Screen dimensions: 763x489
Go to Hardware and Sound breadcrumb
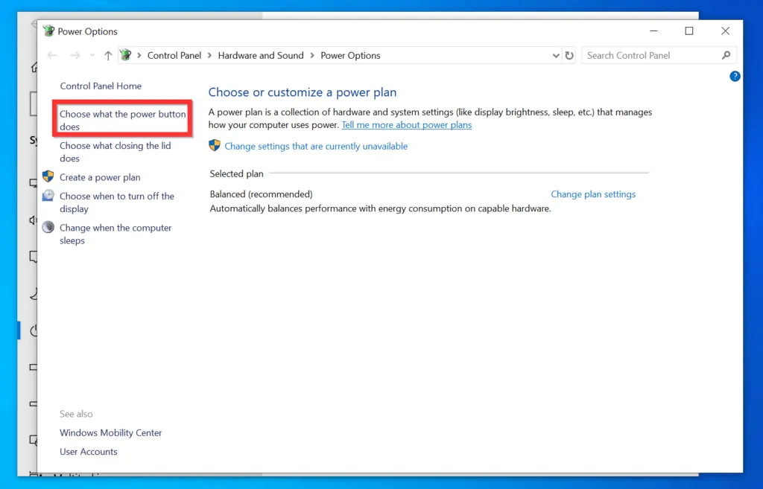[x=261, y=56]
